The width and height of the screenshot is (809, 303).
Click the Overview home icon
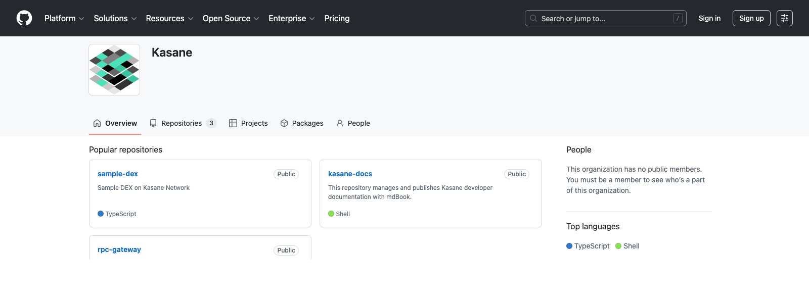[x=97, y=123]
